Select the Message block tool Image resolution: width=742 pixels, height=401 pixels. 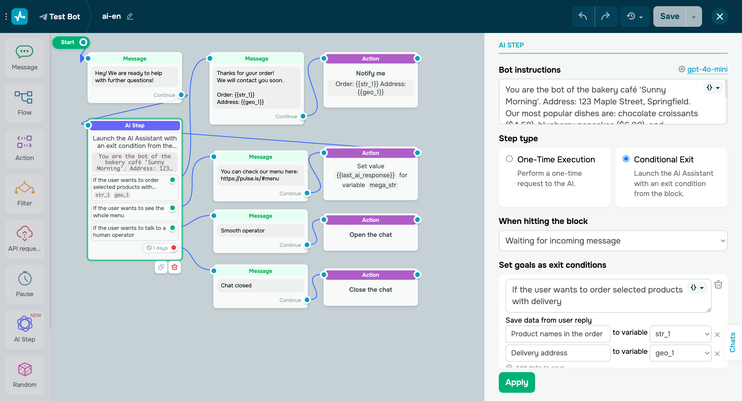click(x=24, y=57)
